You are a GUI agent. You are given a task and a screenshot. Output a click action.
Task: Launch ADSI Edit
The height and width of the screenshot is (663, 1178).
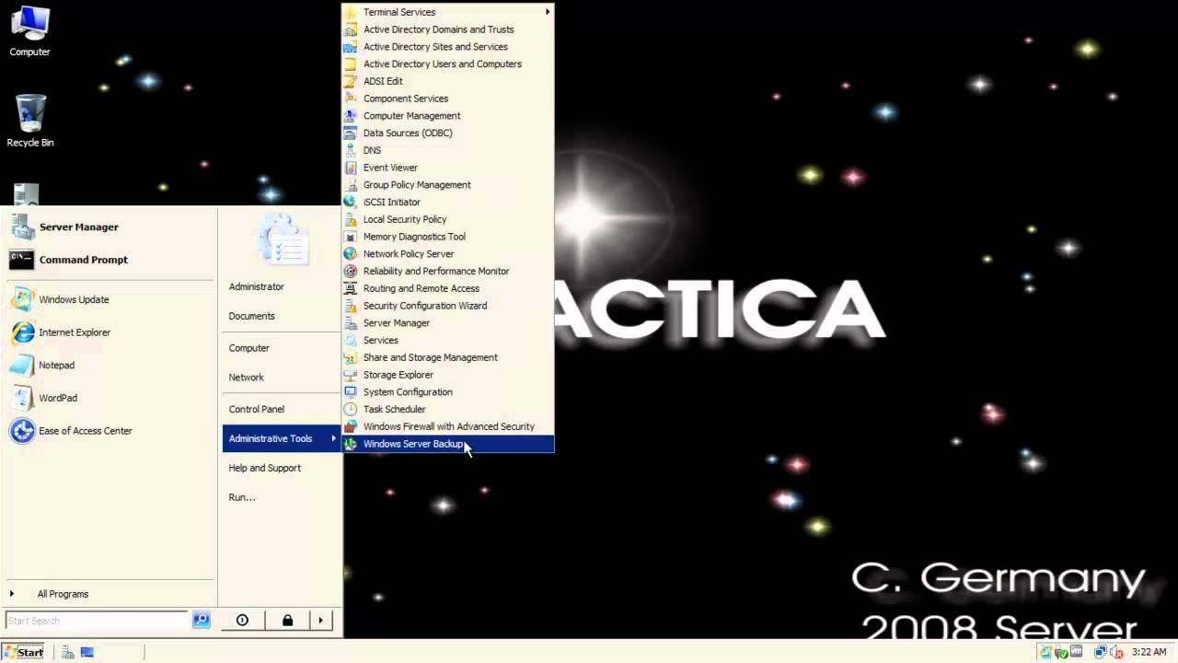448,81
